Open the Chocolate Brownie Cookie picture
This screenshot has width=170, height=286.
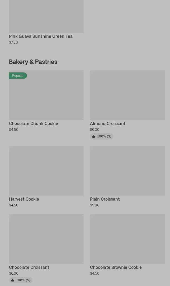[127, 239]
